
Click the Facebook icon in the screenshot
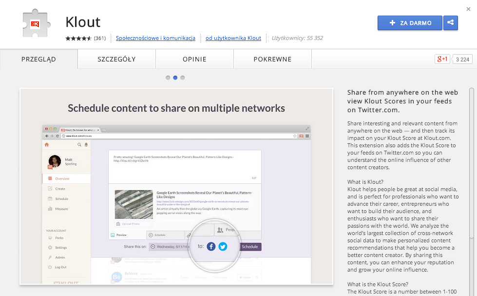tap(211, 246)
